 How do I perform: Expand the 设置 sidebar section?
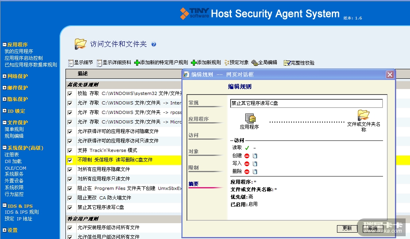5,230
